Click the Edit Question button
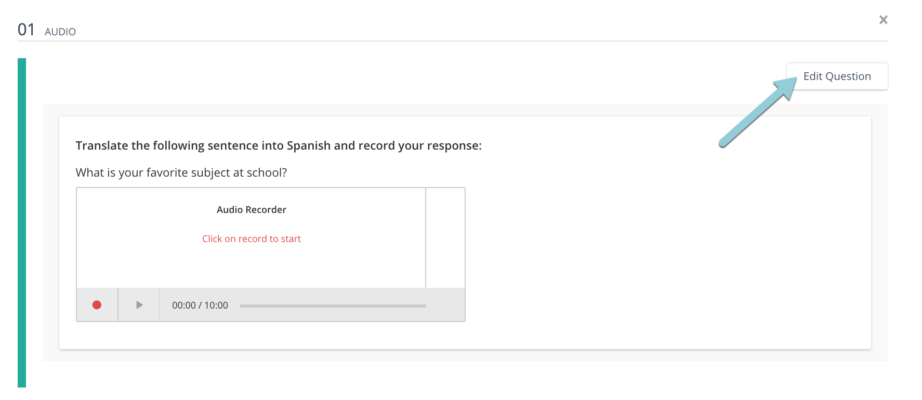This screenshot has height=400, width=922. pos(837,76)
